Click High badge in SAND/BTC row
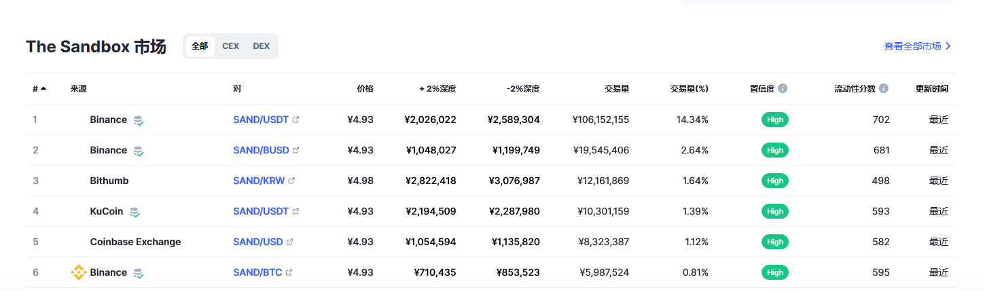The image size is (985, 292). 775,272
